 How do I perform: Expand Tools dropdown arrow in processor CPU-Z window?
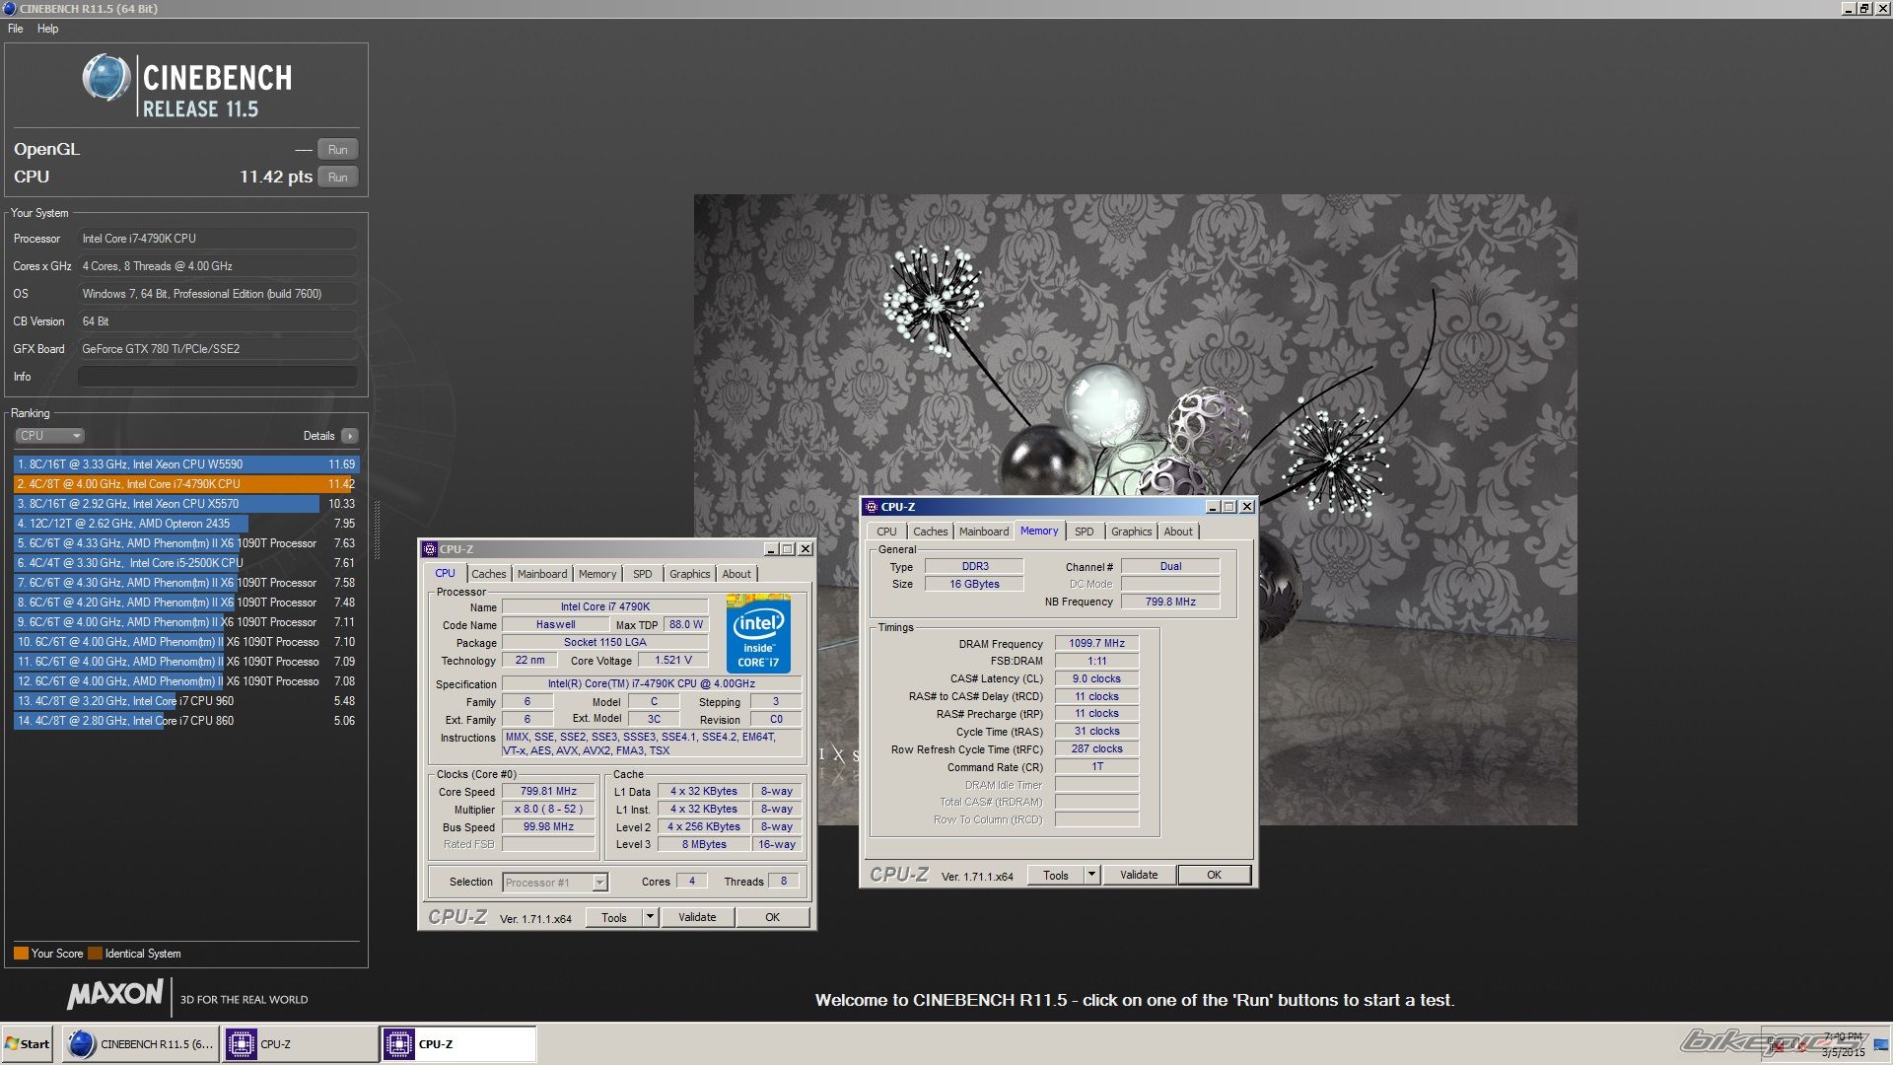(650, 918)
